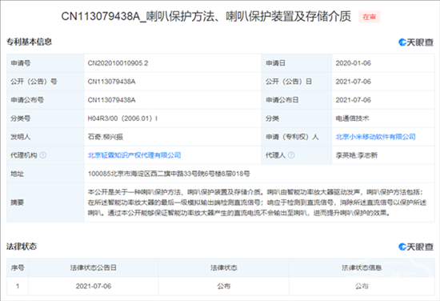Click the 公开（公告）号 label cell
The height and width of the screenshot is (301, 440).
[x=46, y=82]
